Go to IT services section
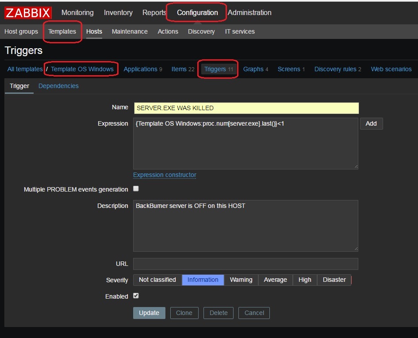418x338 pixels. click(240, 31)
